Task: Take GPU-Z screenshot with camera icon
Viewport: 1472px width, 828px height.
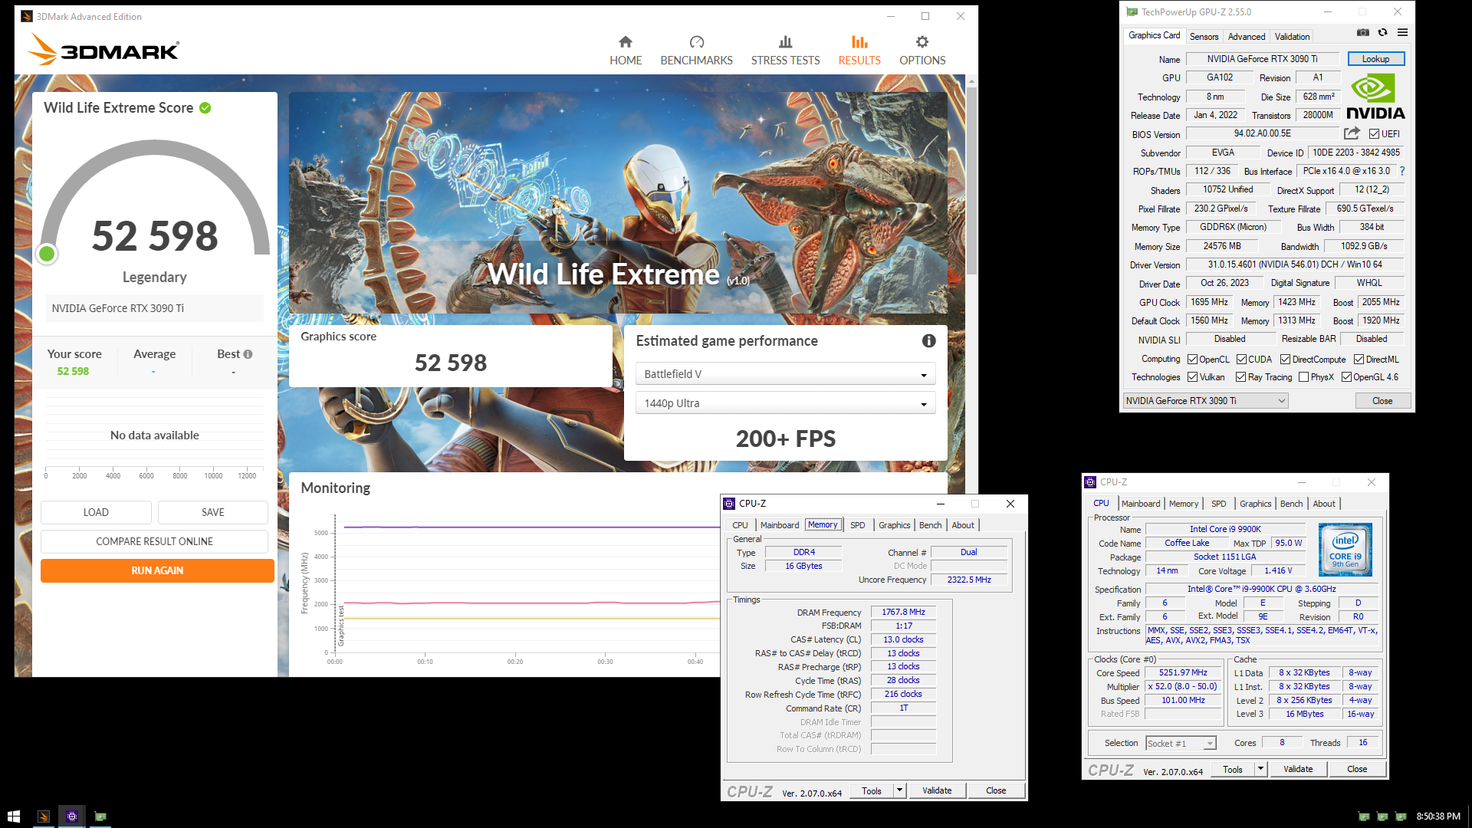Action: pyautogui.click(x=1362, y=33)
